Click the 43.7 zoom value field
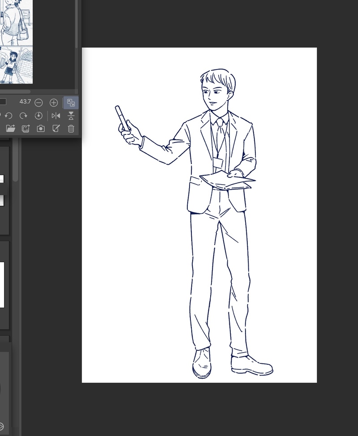 click(x=25, y=102)
